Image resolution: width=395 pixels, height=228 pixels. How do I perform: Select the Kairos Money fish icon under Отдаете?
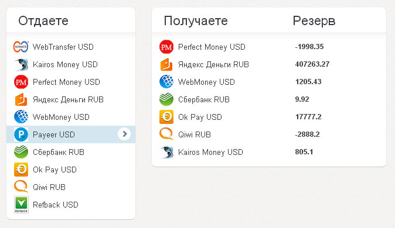click(22, 64)
